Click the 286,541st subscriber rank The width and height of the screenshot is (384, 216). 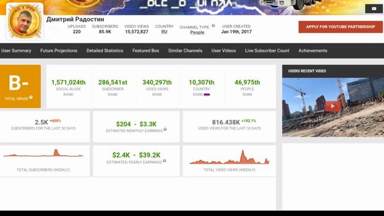click(x=113, y=82)
